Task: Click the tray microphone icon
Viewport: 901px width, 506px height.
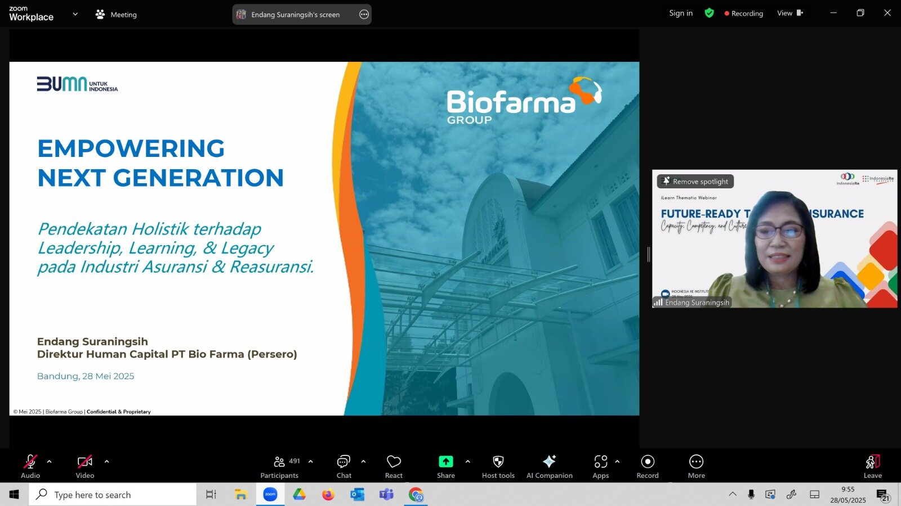Action: click(751, 494)
